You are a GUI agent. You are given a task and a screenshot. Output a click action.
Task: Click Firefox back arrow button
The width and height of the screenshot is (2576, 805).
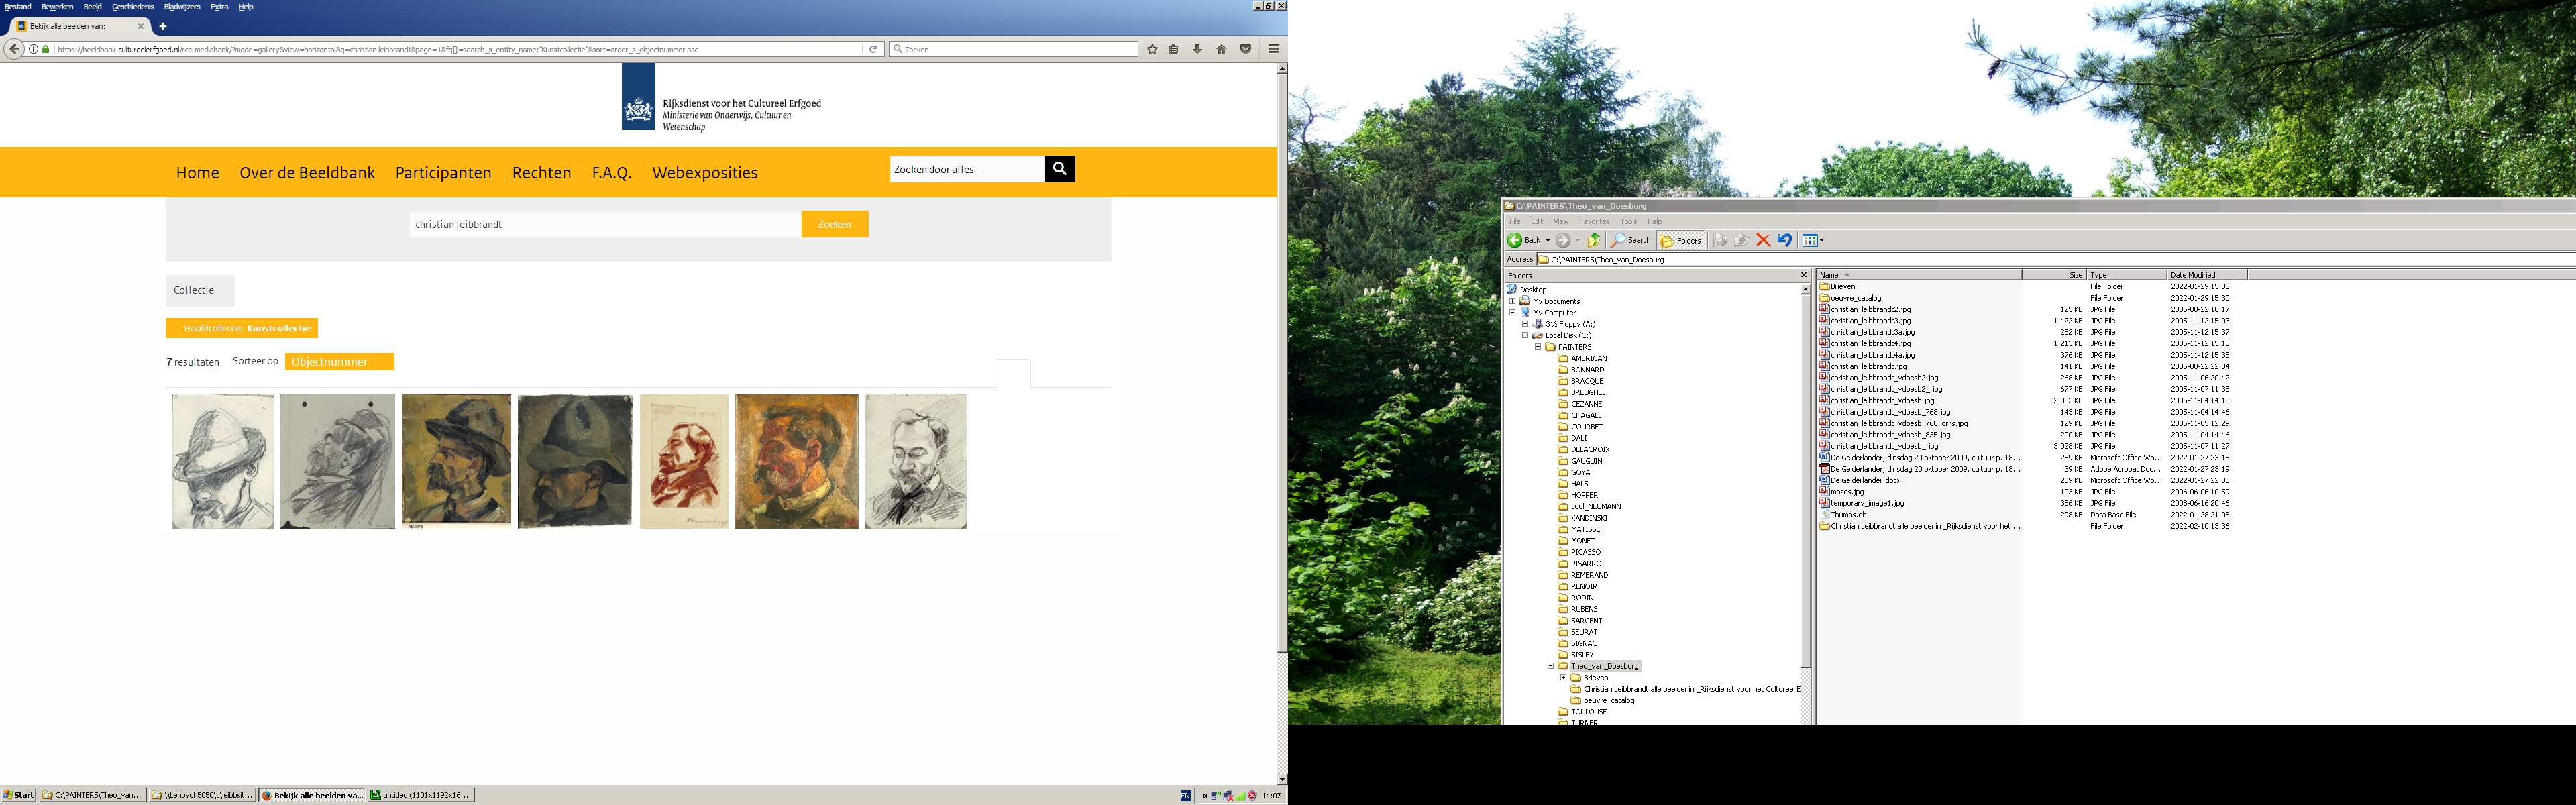[x=14, y=49]
